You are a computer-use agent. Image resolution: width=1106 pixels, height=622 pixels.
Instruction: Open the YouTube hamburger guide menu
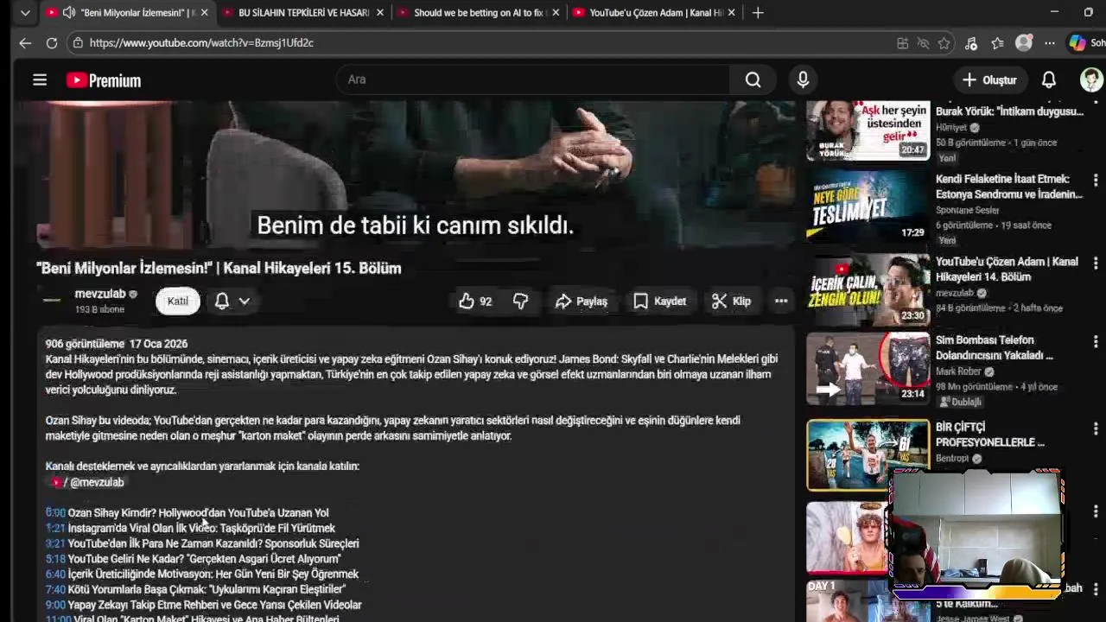pyautogui.click(x=40, y=80)
